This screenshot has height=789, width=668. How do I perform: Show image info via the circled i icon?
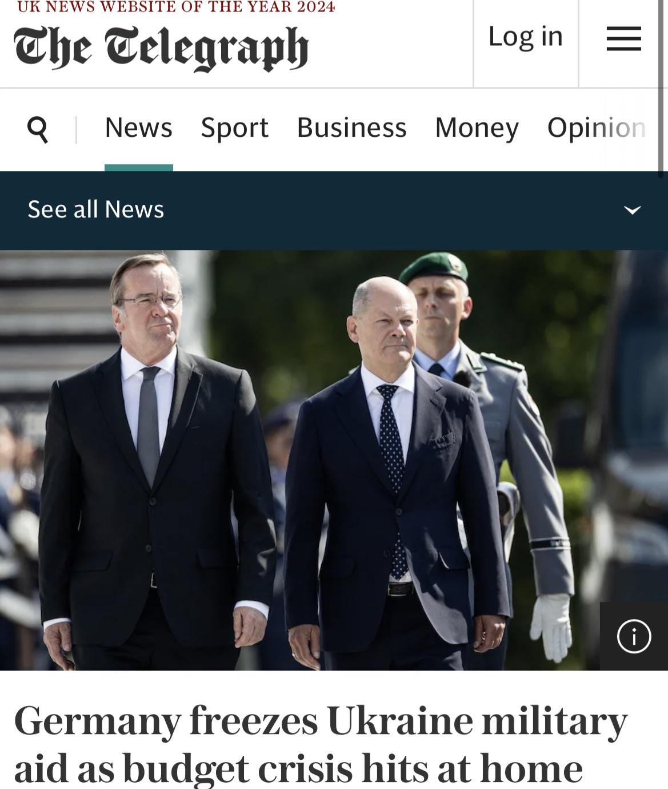(x=634, y=636)
